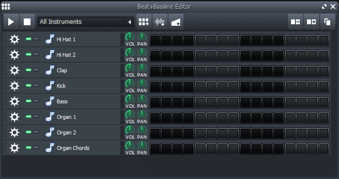Viewport: 339px width, 179px height.
Task: Add a sample track via waveform icon
Action: pos(160,22)
